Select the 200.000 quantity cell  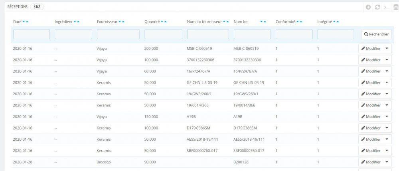point(151,49)
